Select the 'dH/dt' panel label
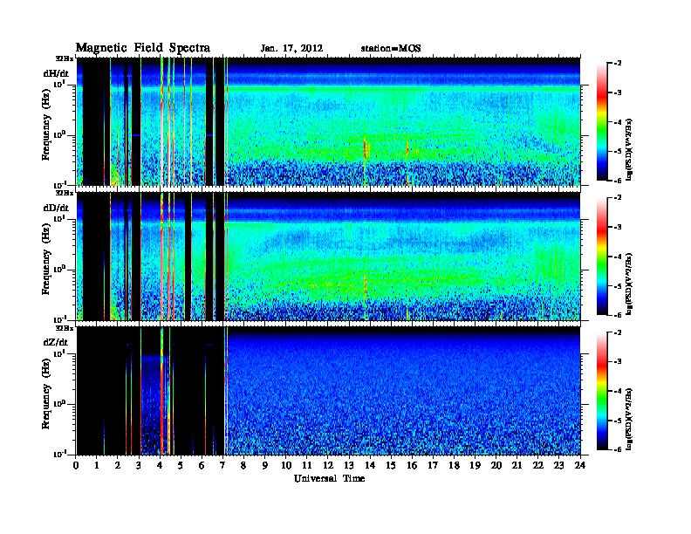 coord(56,73)
